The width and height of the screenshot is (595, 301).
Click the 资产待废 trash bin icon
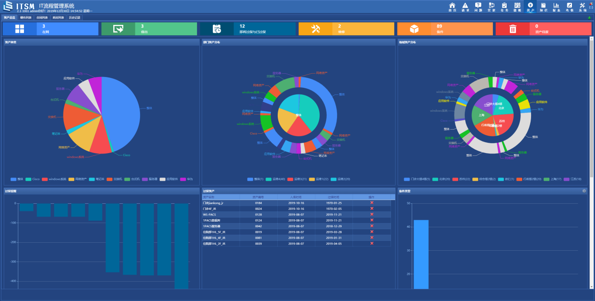click(x=513, y=29)
